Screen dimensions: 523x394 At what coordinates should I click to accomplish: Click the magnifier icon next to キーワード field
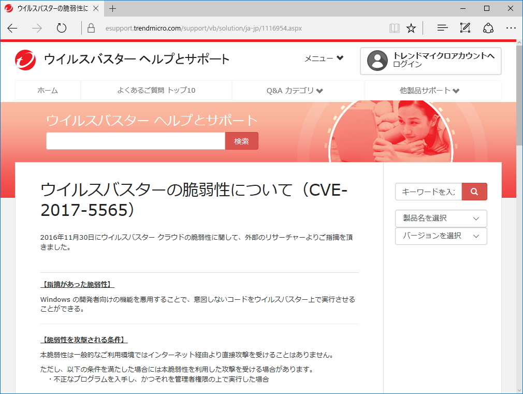(x=474, y=192)
